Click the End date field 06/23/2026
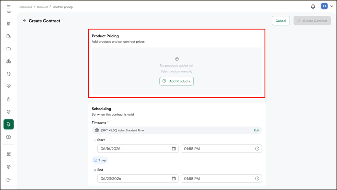Viewport: 337px width, 190px height. 137,178
